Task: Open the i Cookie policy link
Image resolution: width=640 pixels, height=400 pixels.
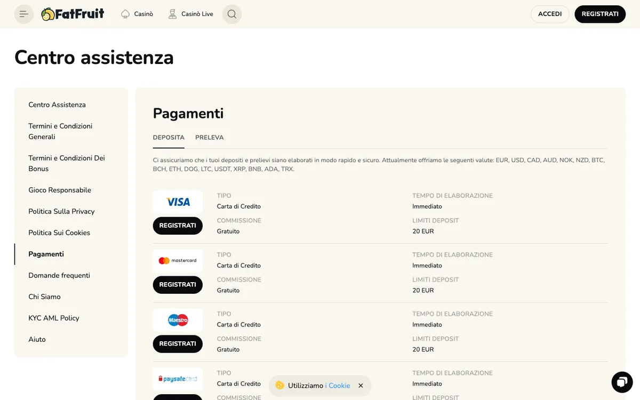Action: coord(338,386)
